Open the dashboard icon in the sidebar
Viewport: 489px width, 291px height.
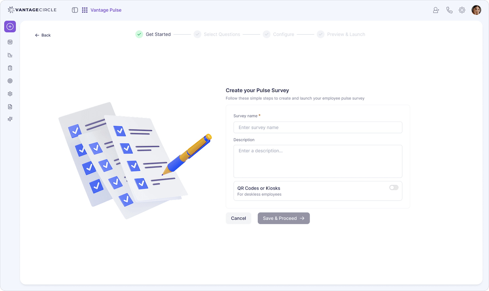10,42
